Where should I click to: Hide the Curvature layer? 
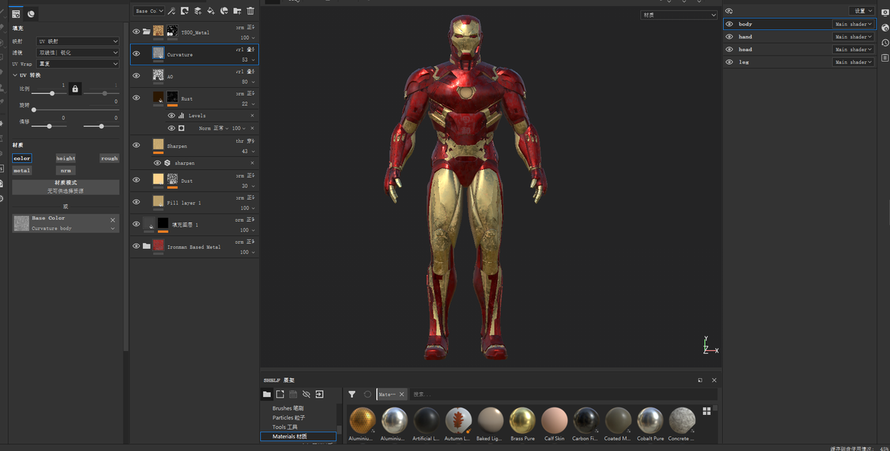click(x=136, y=54)
